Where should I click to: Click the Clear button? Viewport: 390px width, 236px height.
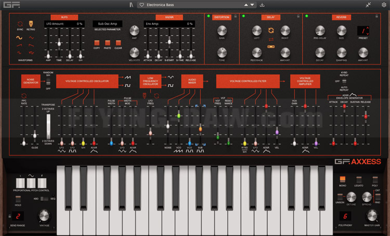tap(118, 43)
